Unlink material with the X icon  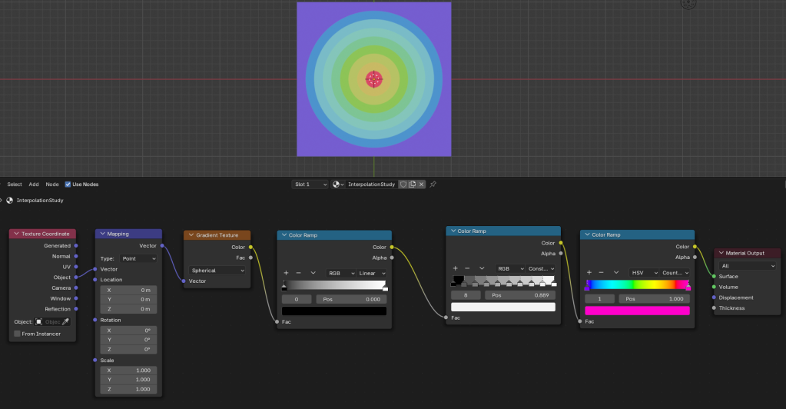click(422, 185)
